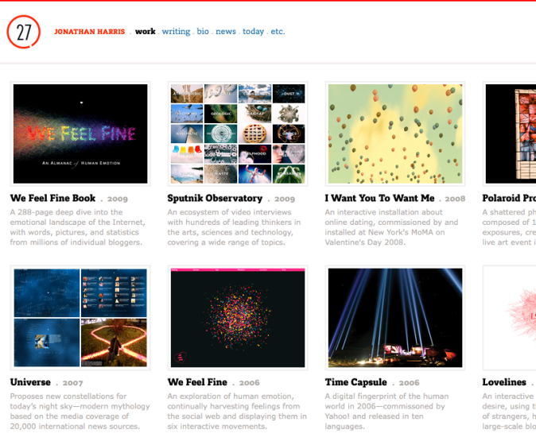Screen dimensions: 536x445
Task: Open the colorful dots We Feel Fine thumbnail
Action: 238,318
